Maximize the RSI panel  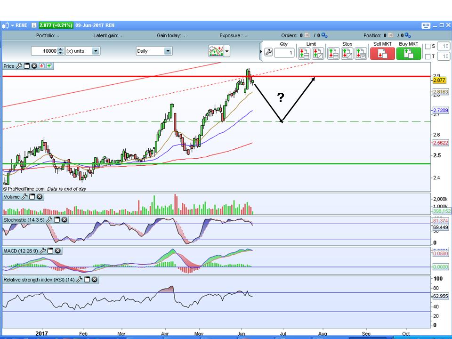pos(87,279)
